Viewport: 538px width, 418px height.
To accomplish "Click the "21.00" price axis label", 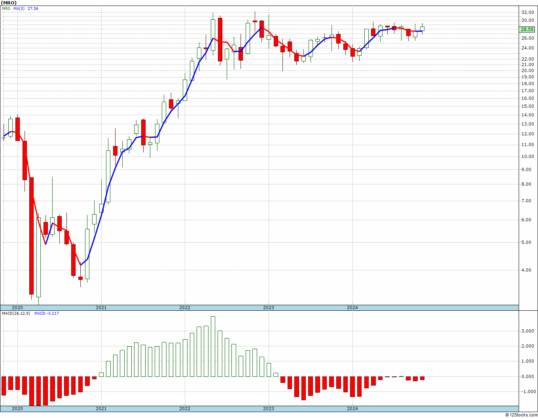I will pos(527,65).
